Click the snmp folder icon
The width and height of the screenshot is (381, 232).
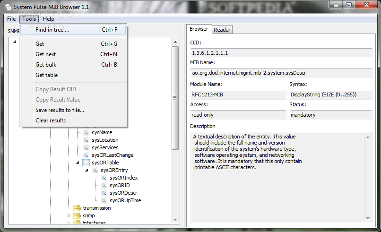[x=77, y=215]
